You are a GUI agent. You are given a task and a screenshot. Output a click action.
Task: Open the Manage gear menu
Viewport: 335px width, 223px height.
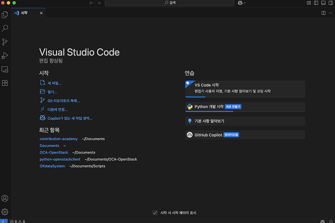tap(5, 212)
